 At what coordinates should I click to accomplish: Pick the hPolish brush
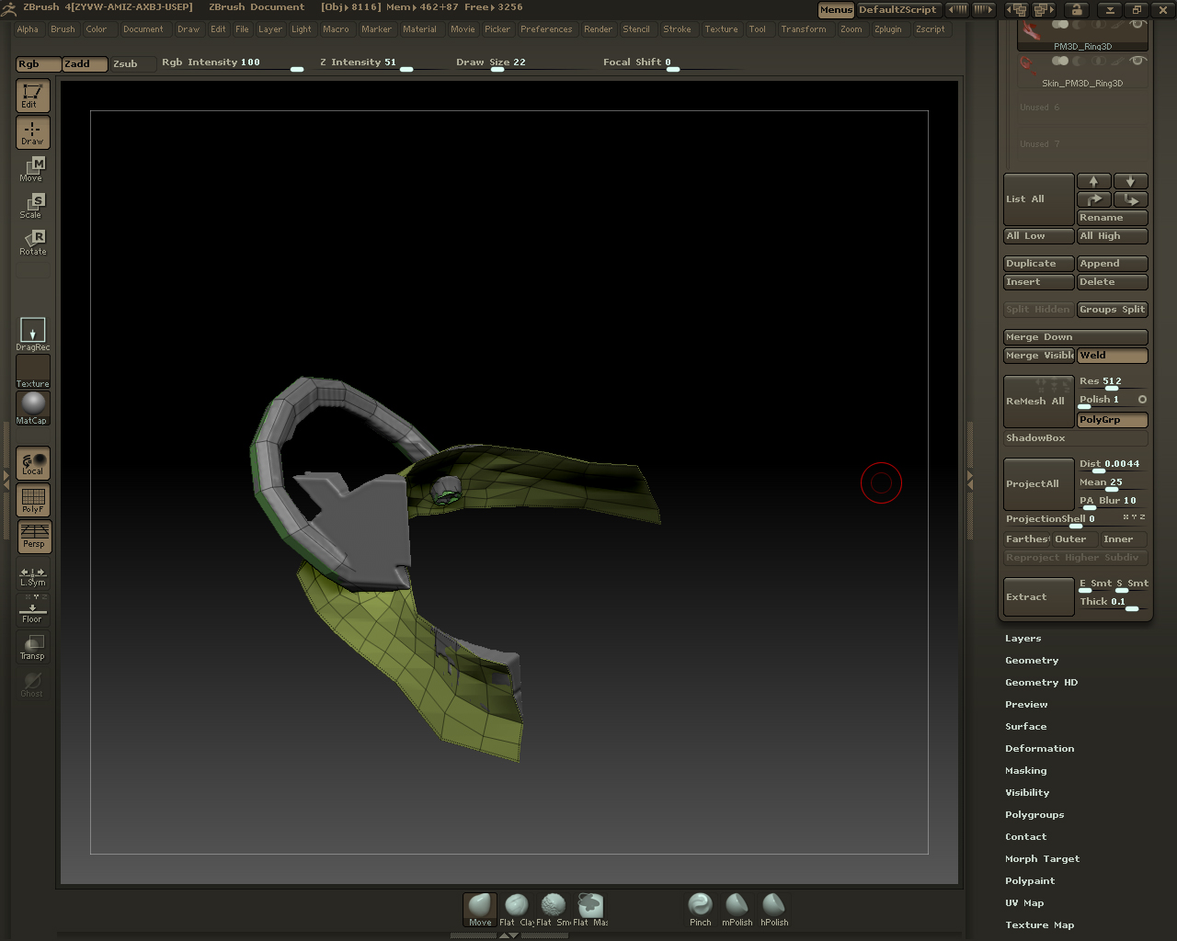click(x=773, y=909)
